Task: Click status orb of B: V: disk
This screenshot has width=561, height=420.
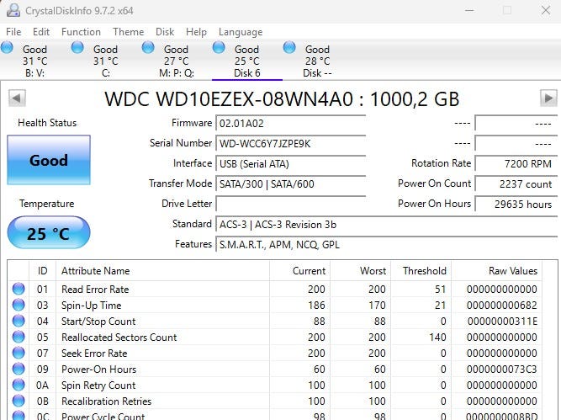Action: (x=7, y=47)
